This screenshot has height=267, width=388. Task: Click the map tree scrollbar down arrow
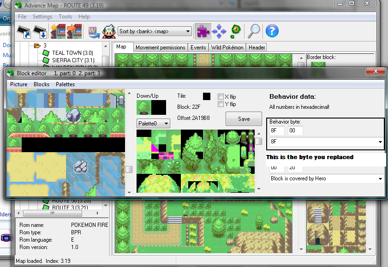point(106,206)
